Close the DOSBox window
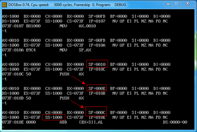The width and height of the screenshot is (197, 132). click(x=187, y=4)
